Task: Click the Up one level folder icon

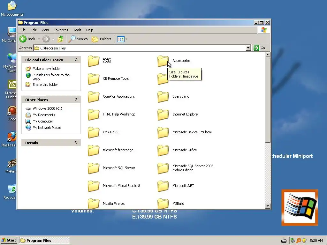Action: 61,39
